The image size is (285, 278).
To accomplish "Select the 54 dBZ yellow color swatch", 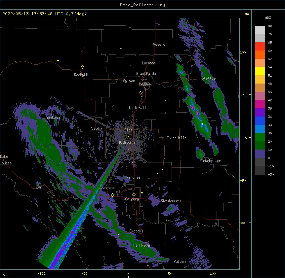I will click(260, 71).
